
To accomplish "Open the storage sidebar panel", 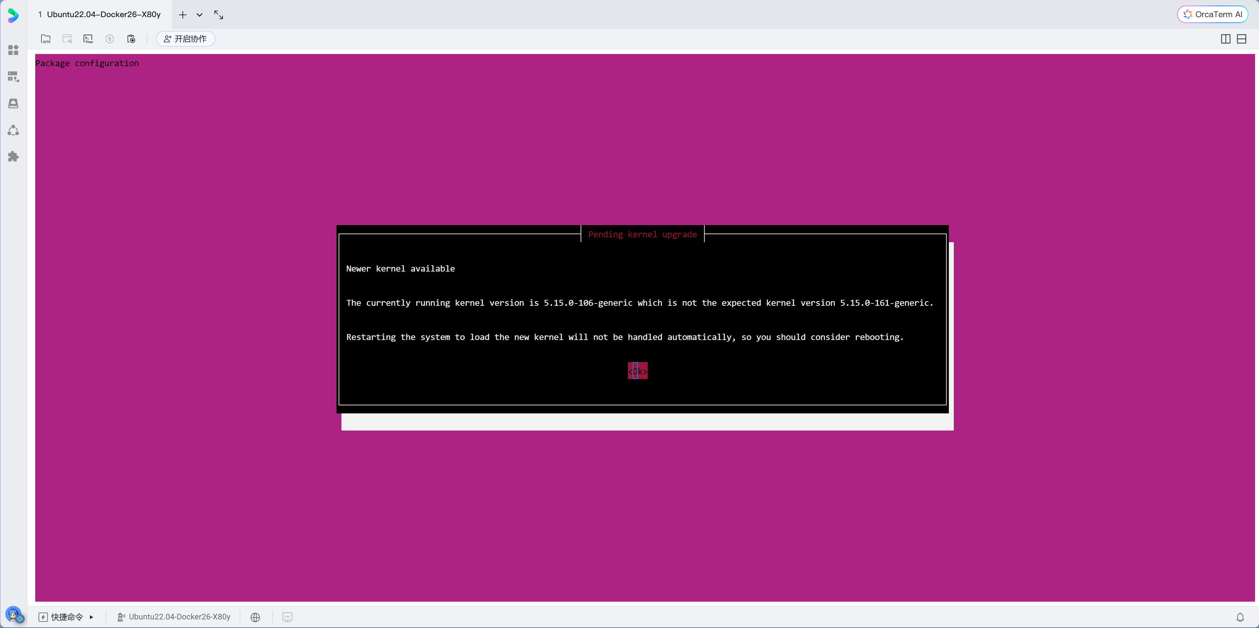I will click(13, 103).
